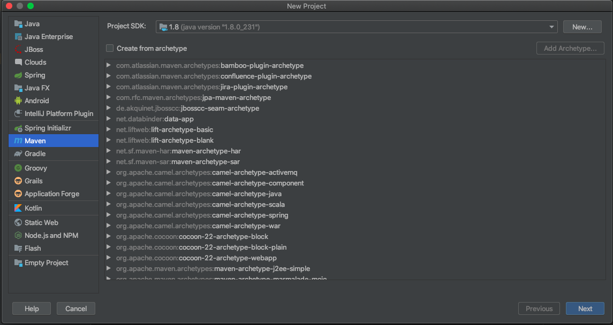Click the Java project type icon

pos(18,24)
